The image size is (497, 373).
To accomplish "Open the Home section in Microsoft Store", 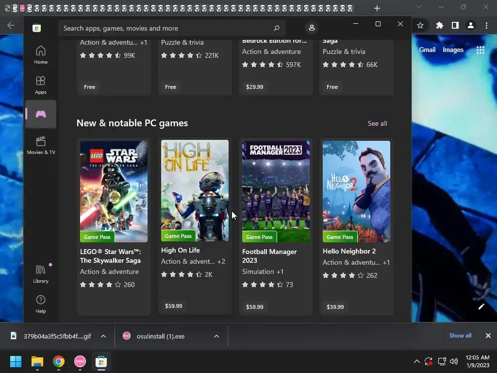I will click(x=41, y=55).
